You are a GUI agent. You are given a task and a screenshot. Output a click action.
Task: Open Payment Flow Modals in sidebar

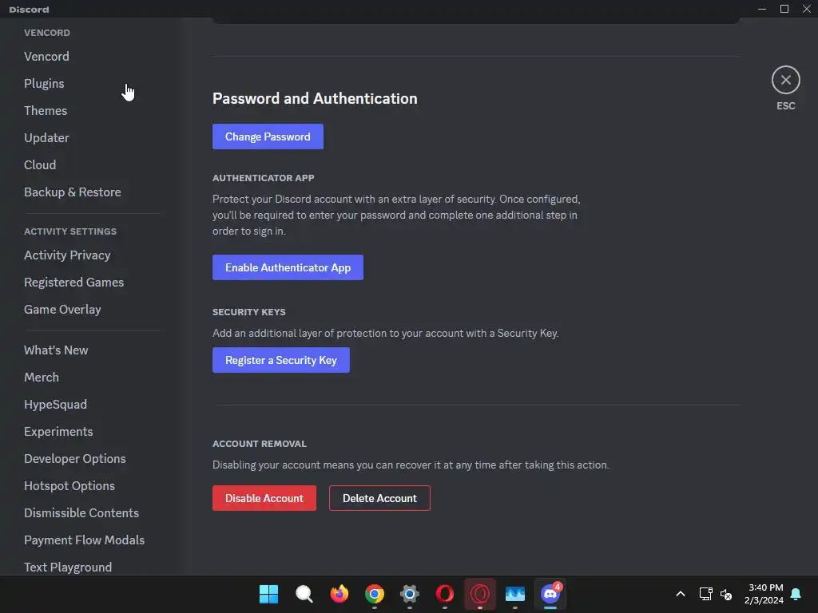point(85,540)
